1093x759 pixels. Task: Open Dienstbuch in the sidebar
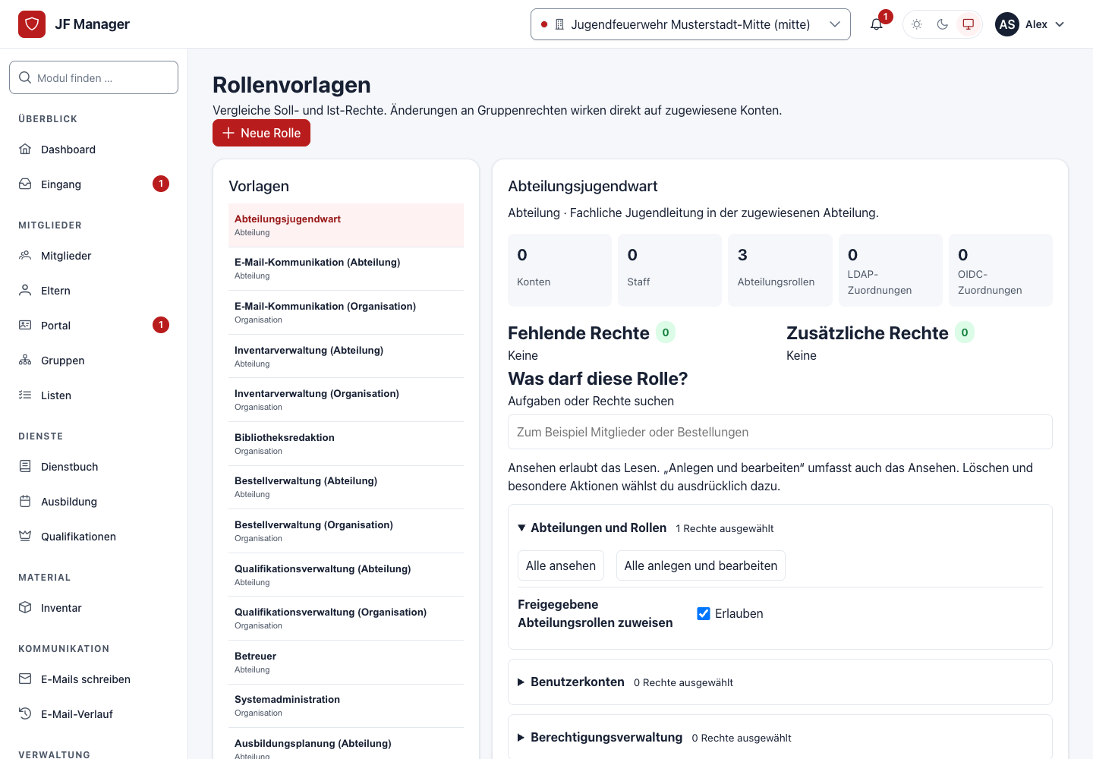pos(94,467)
